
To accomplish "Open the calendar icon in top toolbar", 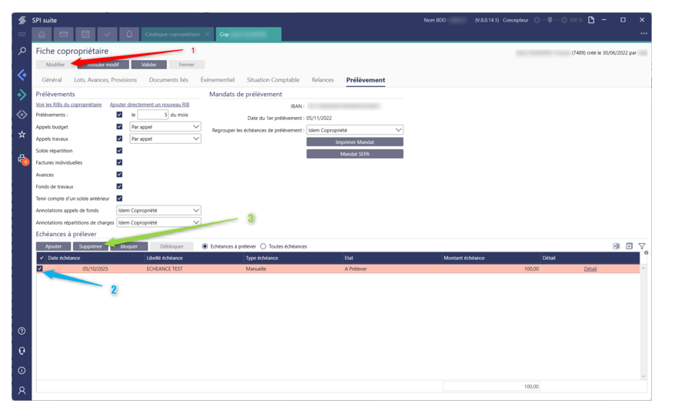I will [85, 34].
